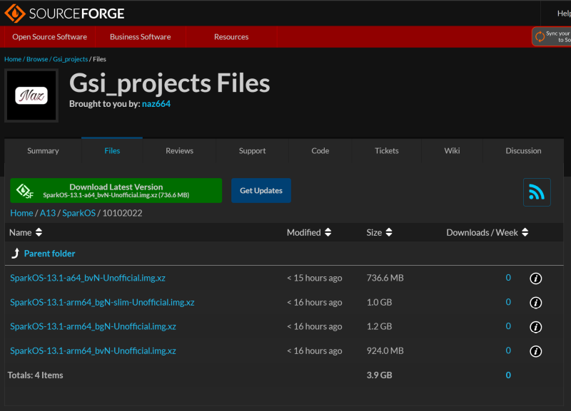Click the 924.0 MB size value
This screenshot has width=571, height=411.
(385, 351)
